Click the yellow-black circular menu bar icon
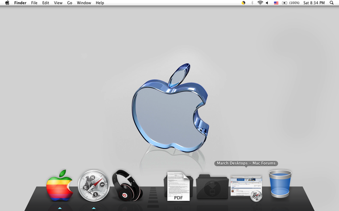 pos(244,3)
